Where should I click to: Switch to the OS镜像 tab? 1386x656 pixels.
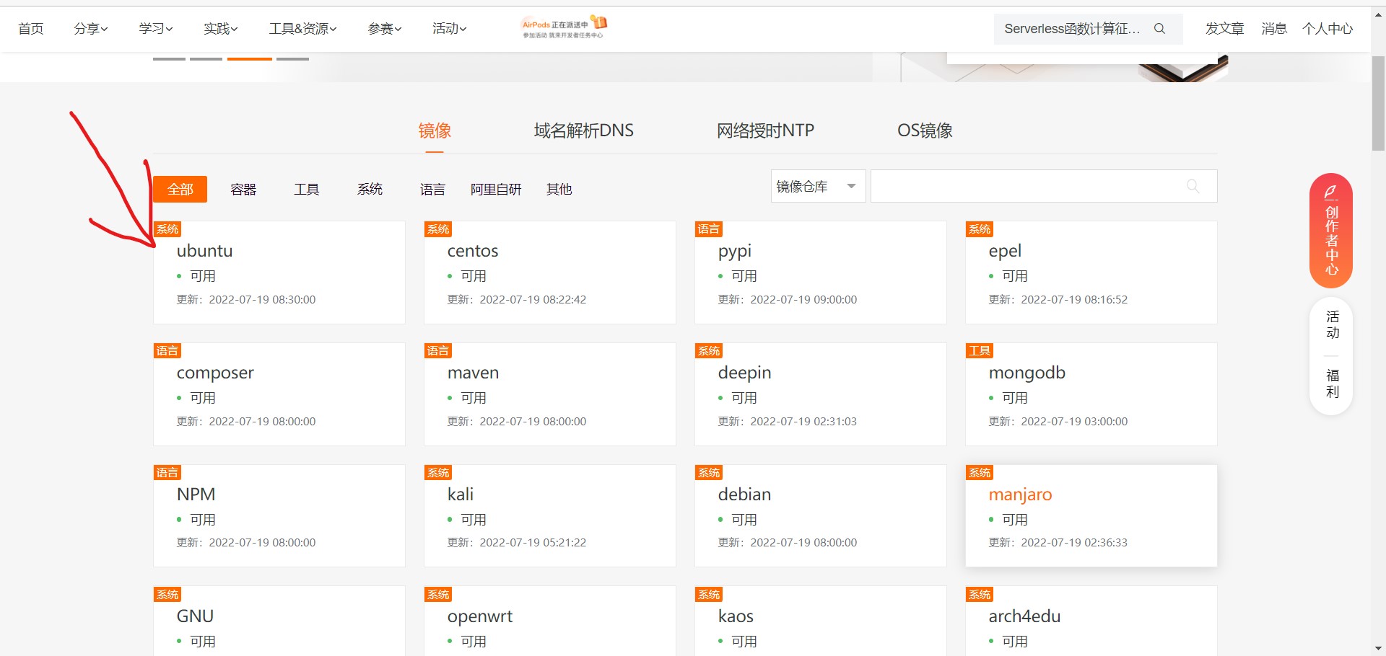tap(925, 130)
